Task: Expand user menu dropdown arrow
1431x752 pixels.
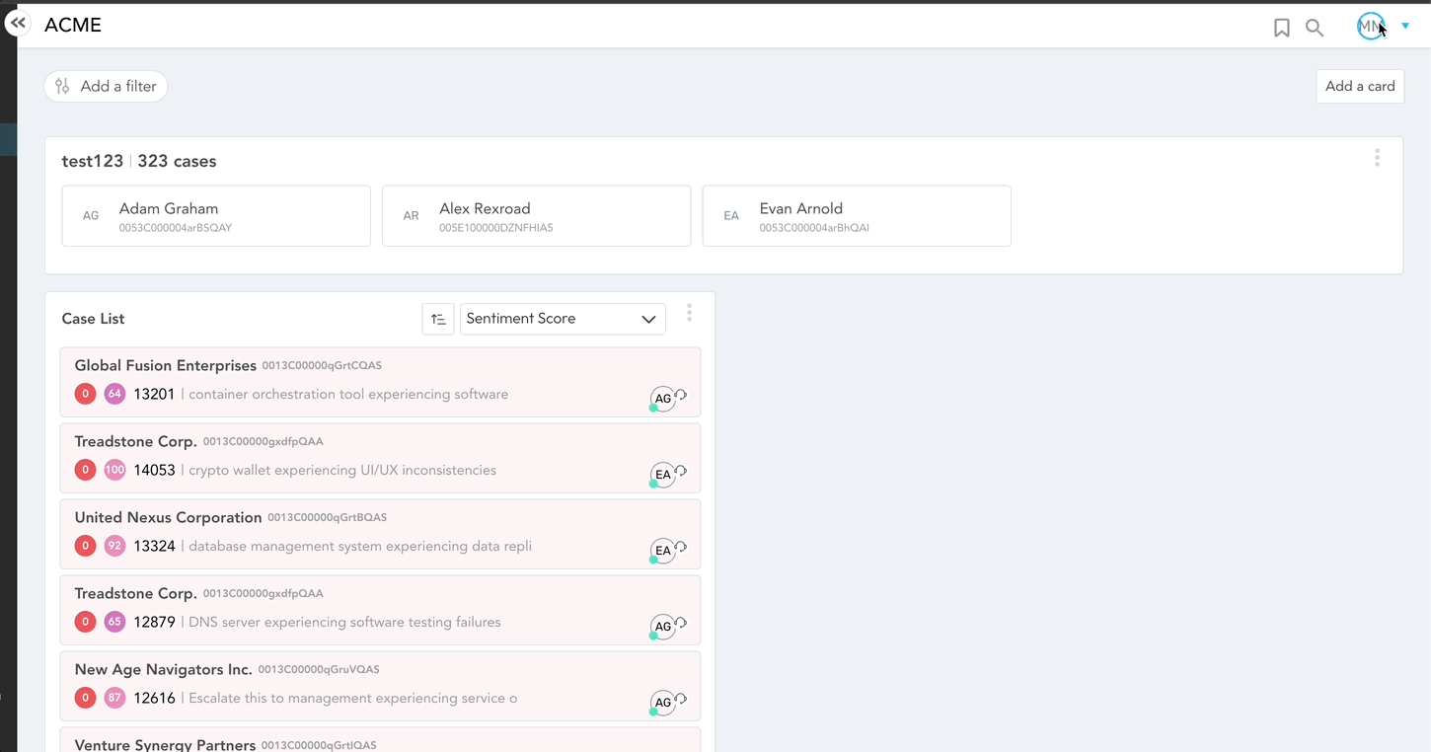Action: point(1405,27)
